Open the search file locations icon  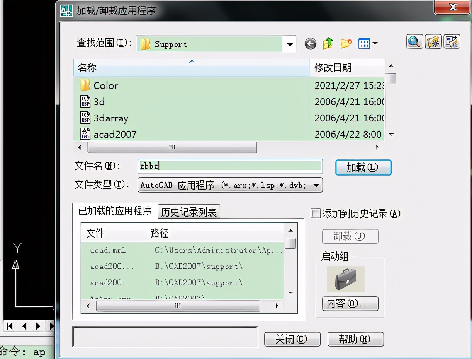point(433,41)
